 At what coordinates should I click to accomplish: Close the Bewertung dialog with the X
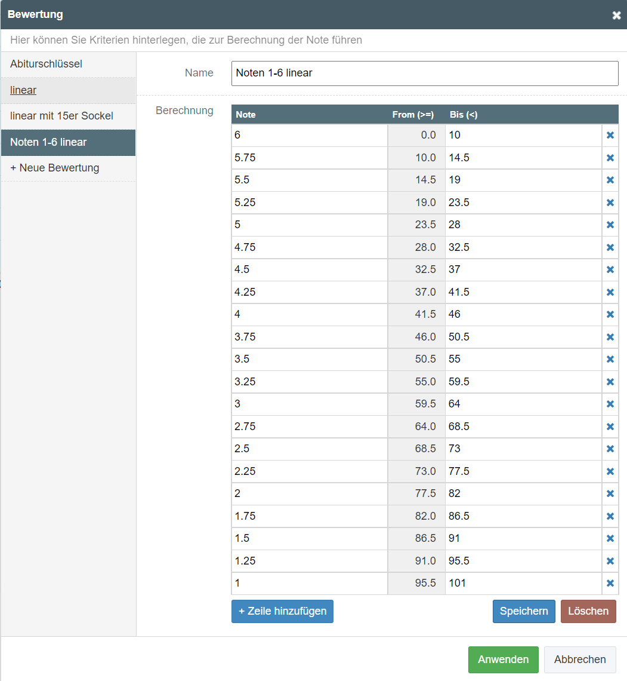[x=616, y=16]
